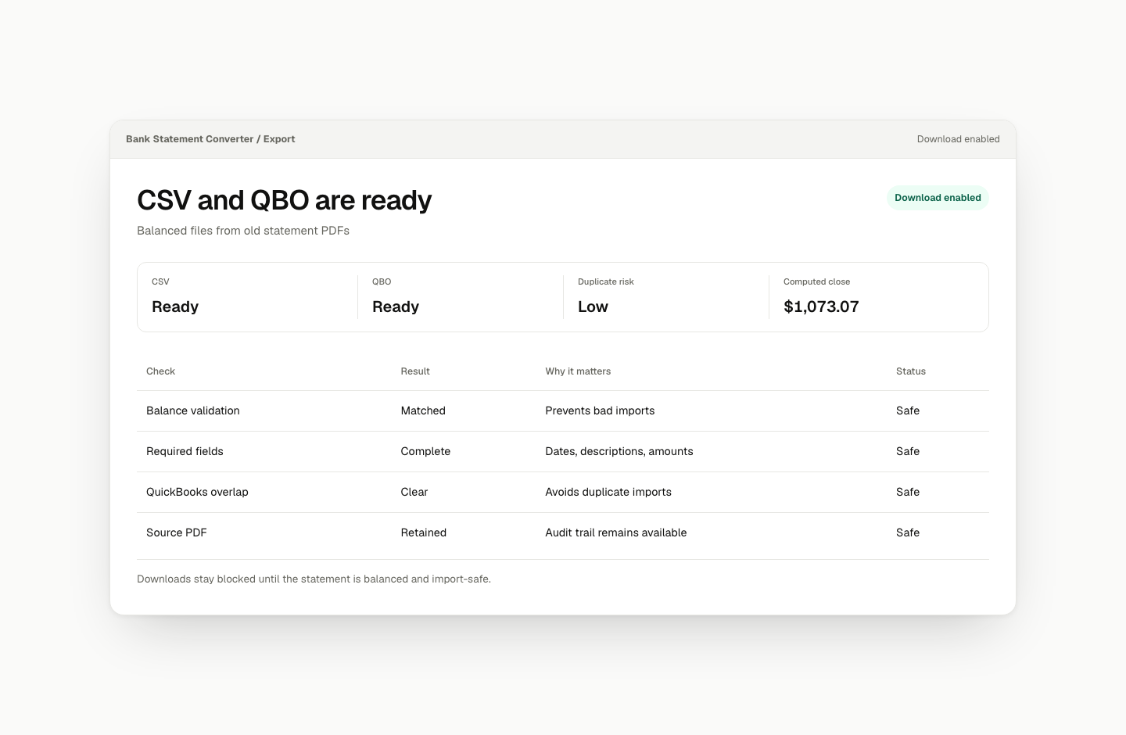
Task: Select the "Ready" value under QBO
Action: point(396,307)
